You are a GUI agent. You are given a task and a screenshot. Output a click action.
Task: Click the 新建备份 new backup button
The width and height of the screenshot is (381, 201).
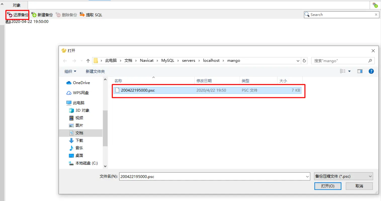(x=42, y=15)
